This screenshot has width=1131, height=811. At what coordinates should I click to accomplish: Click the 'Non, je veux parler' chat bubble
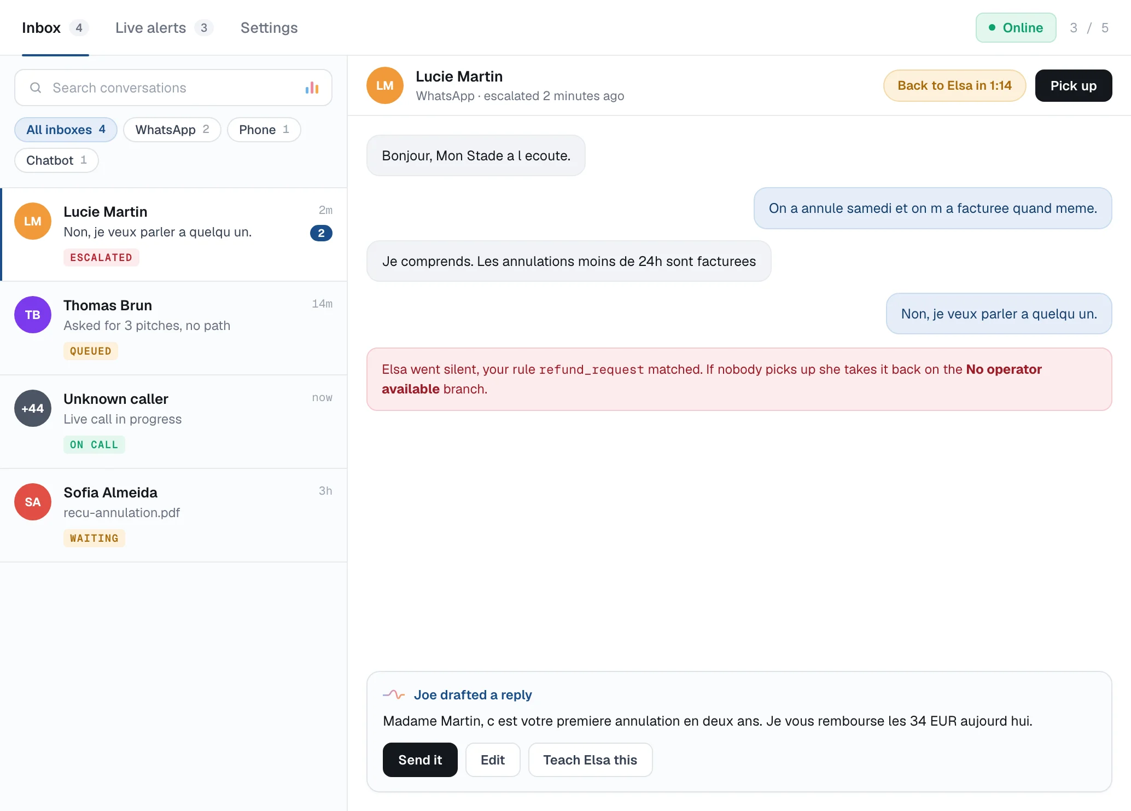click(x=999, y=314)
